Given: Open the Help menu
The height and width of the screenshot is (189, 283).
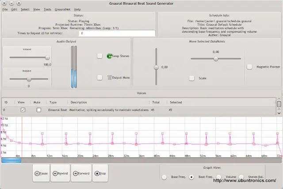Looking at the screenshot, I should pyautogui.click(x=77, y=9).
